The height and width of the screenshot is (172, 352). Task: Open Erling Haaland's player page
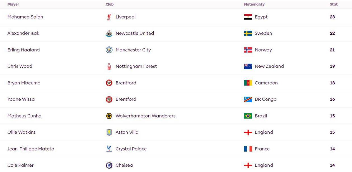(23, 50)
